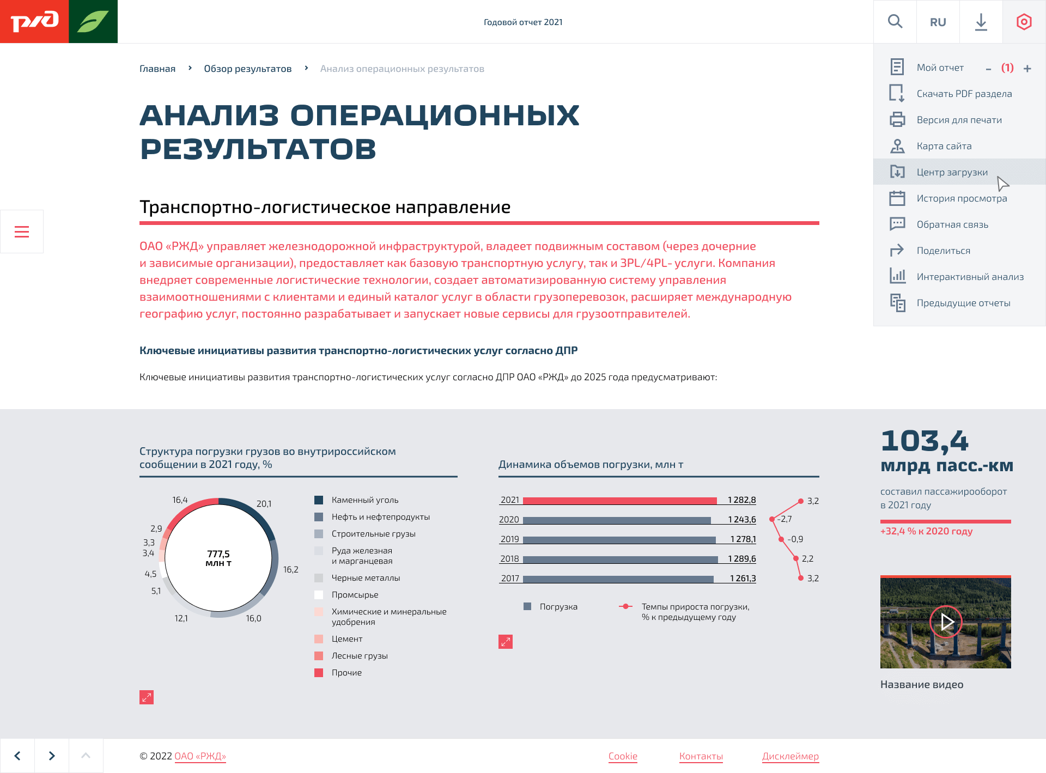Click Годовой отчет 2021 header title
Image resolution: width=1046 pixels, height=773 pixels.
(x=523, y=22)
